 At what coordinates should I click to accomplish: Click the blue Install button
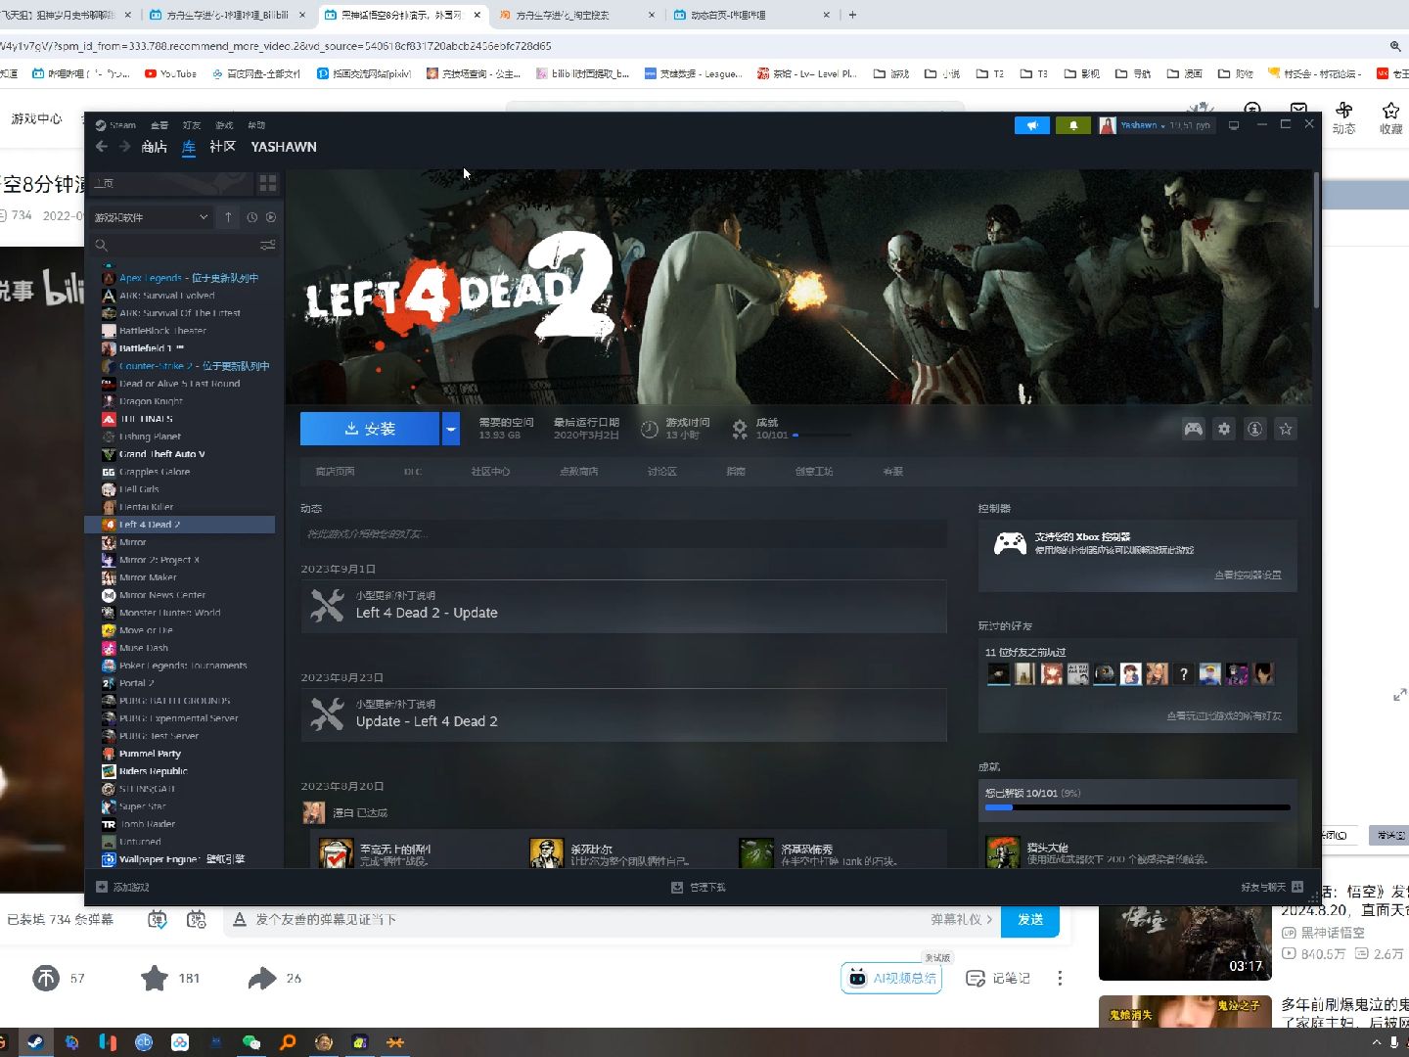[370, 429]
